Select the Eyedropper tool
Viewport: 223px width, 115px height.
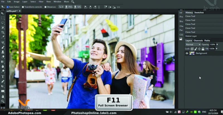[3, 37]
